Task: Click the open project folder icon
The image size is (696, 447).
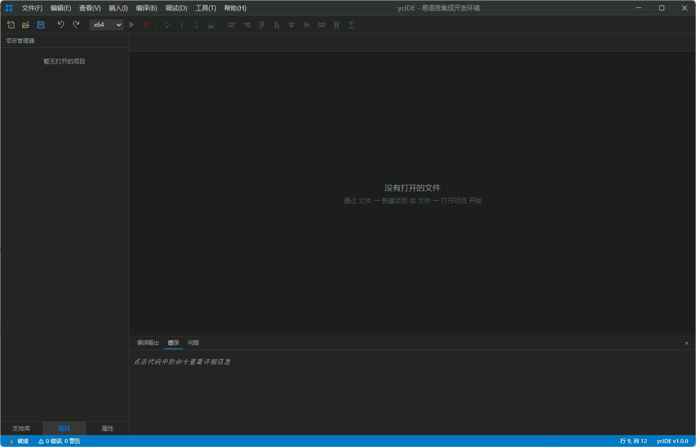Action: click(26, 25)
